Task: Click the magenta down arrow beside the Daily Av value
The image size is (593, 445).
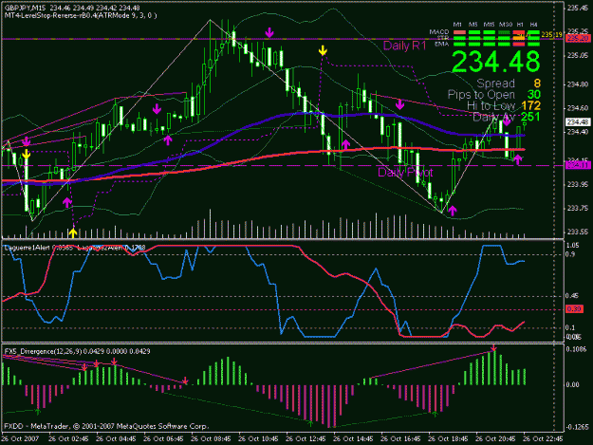Action: [507, 121]
